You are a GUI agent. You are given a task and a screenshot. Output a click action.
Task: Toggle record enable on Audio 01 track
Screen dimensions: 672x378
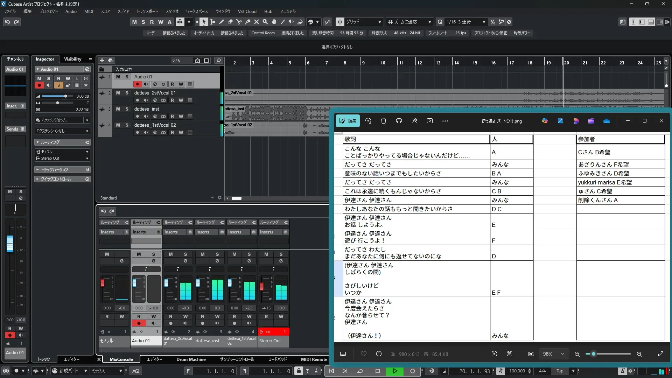pyautogui.click(x=137, y=84)
